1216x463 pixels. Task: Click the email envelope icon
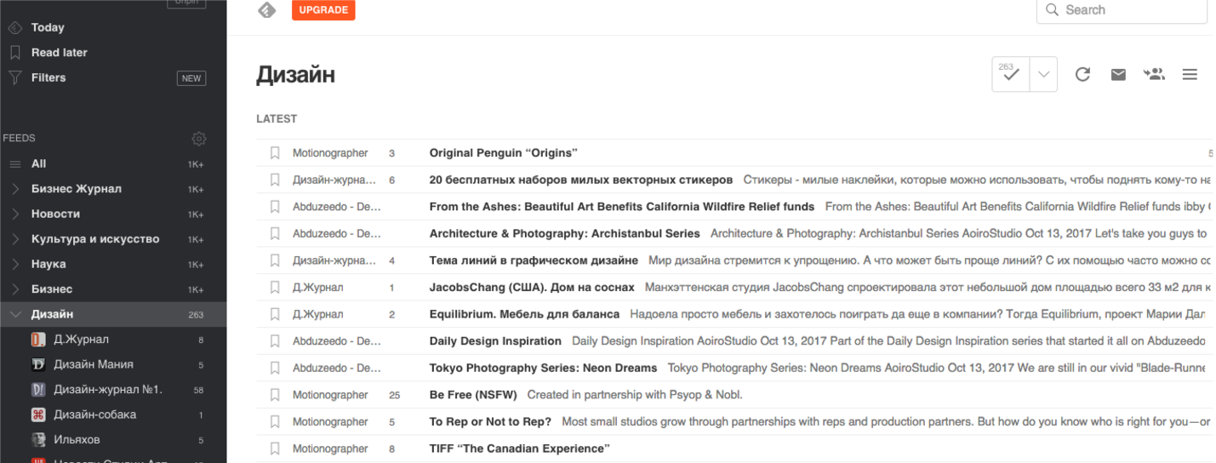pos(1118,75)
